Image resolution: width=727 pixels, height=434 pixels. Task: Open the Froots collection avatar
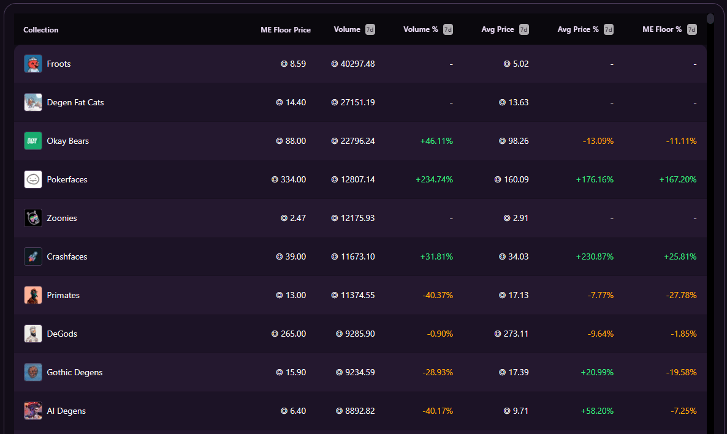[33, 64]
